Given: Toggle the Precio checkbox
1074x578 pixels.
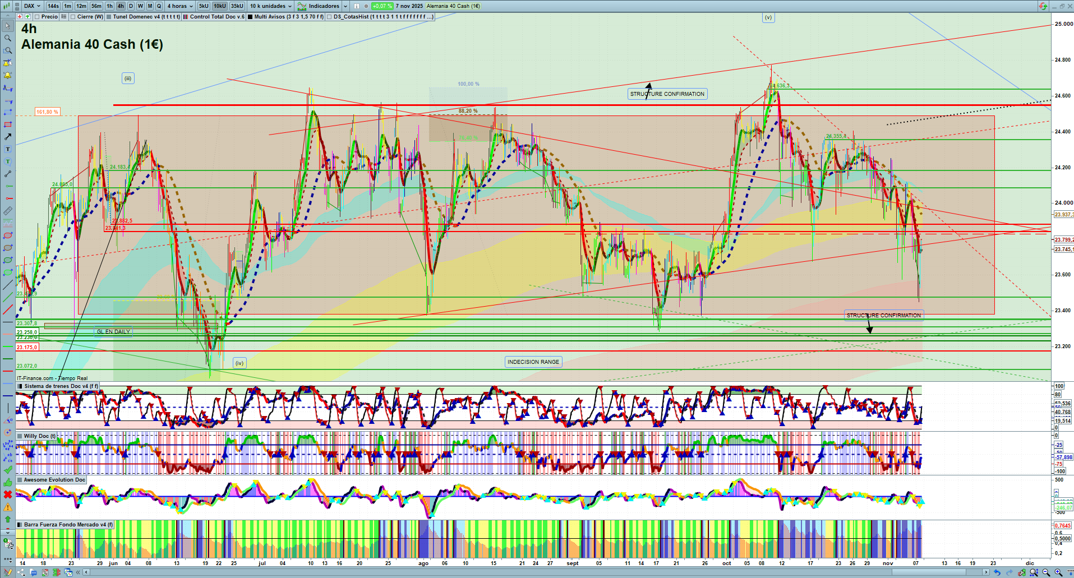Looking at the screenshot, I should [x=37, y=17].
